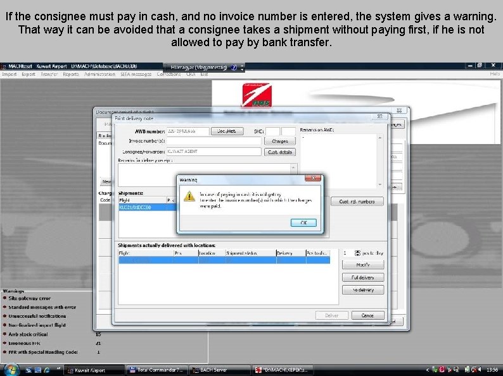
Task: Click the Sita gateway error warning
Action: pos(30,298)
